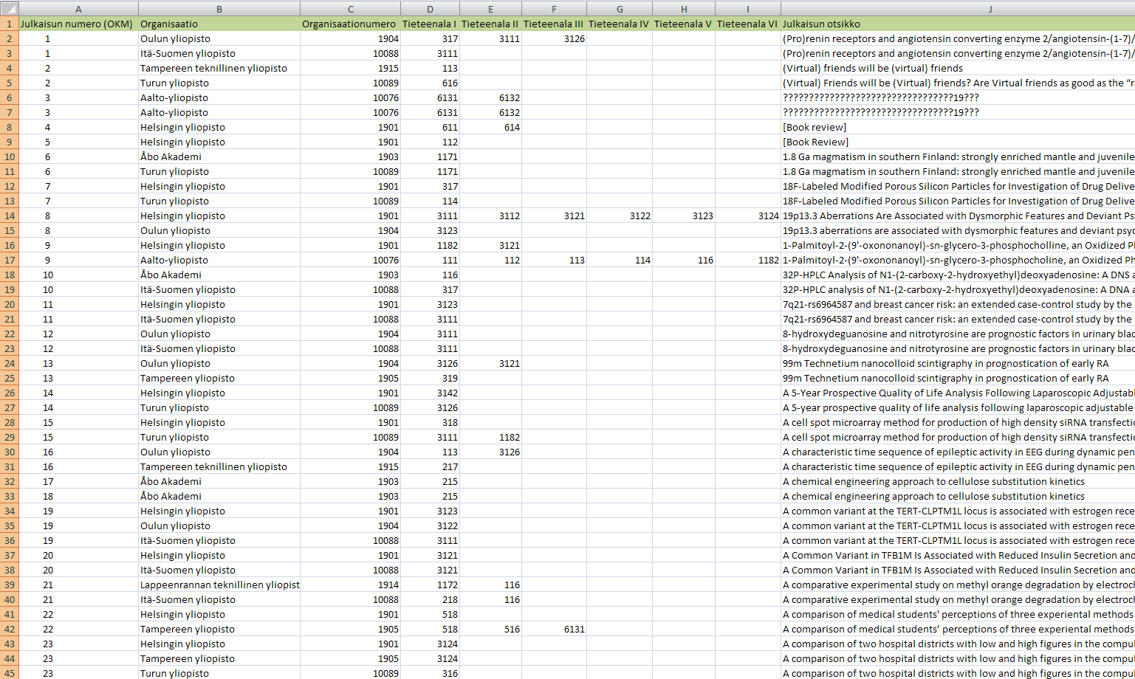
Task: Click the 'Tieteenala II' header cell
Action: coord(490,24)
